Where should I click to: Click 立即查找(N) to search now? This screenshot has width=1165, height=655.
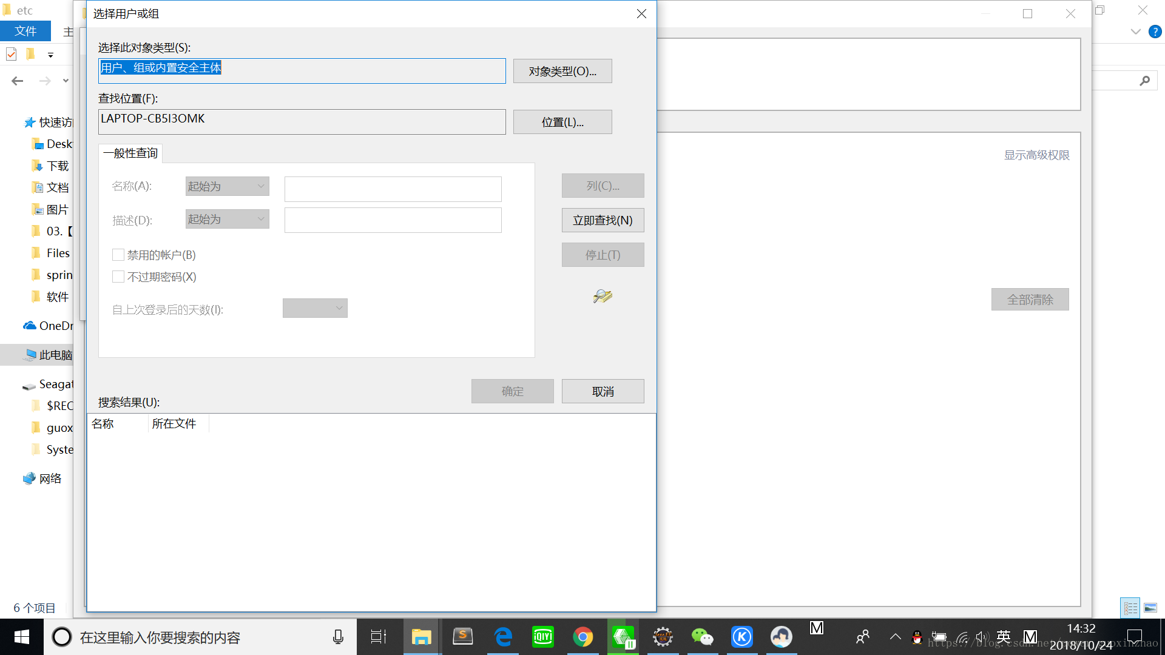click(603, 220)
